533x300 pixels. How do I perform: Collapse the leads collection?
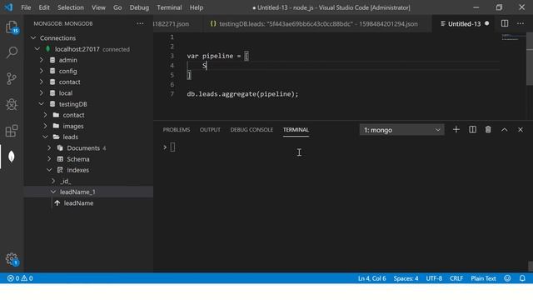point(46,137)
